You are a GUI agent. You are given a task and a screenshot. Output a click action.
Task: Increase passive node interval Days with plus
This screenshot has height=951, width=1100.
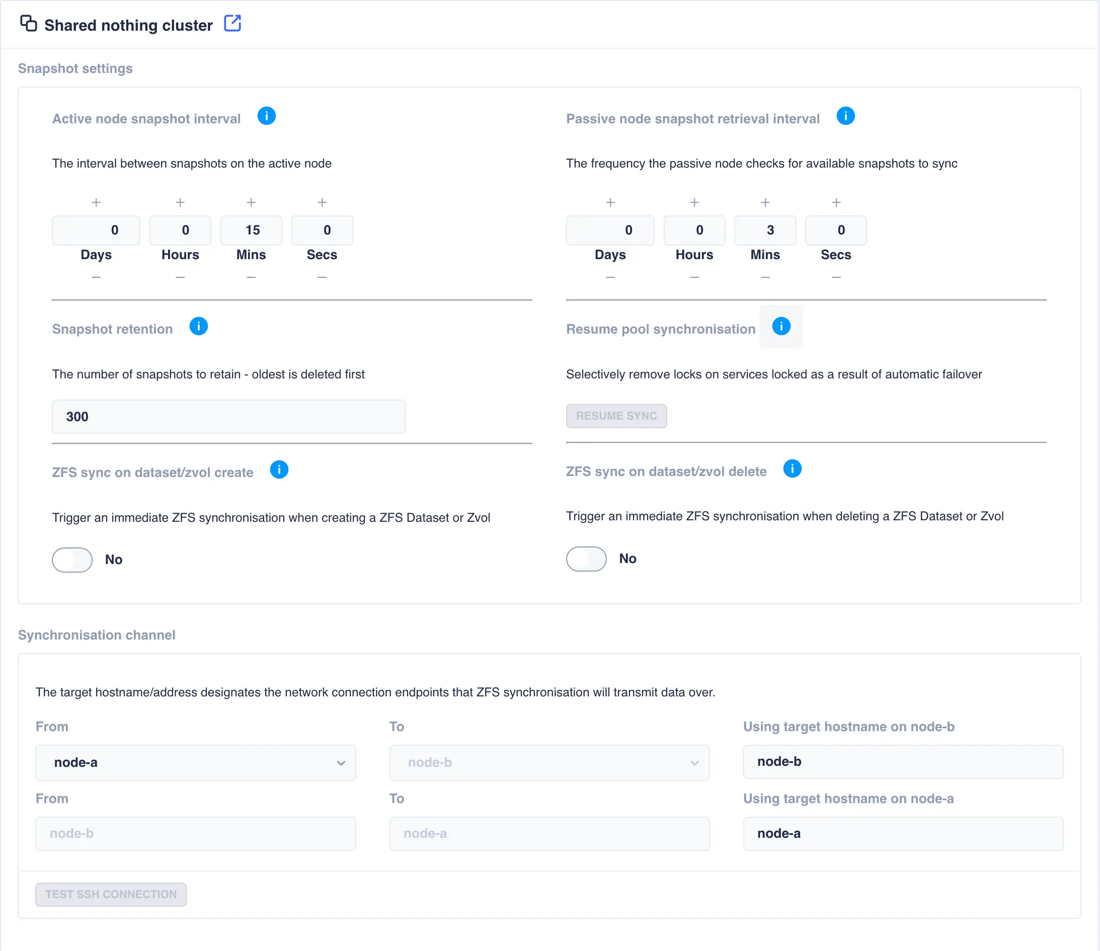coord(610,202)
